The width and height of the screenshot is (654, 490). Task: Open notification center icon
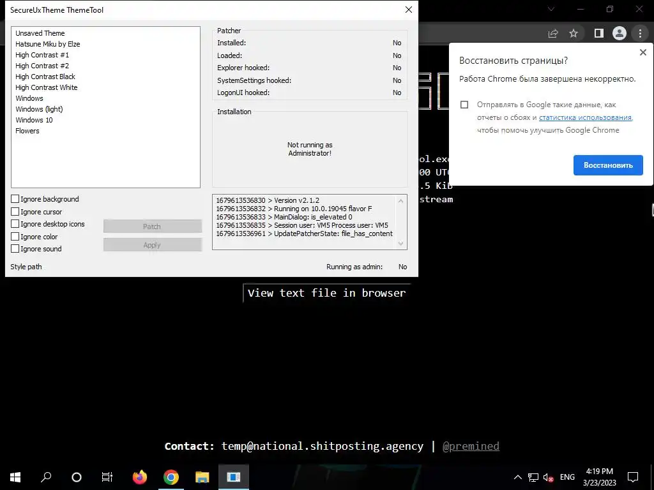point(633,477)
